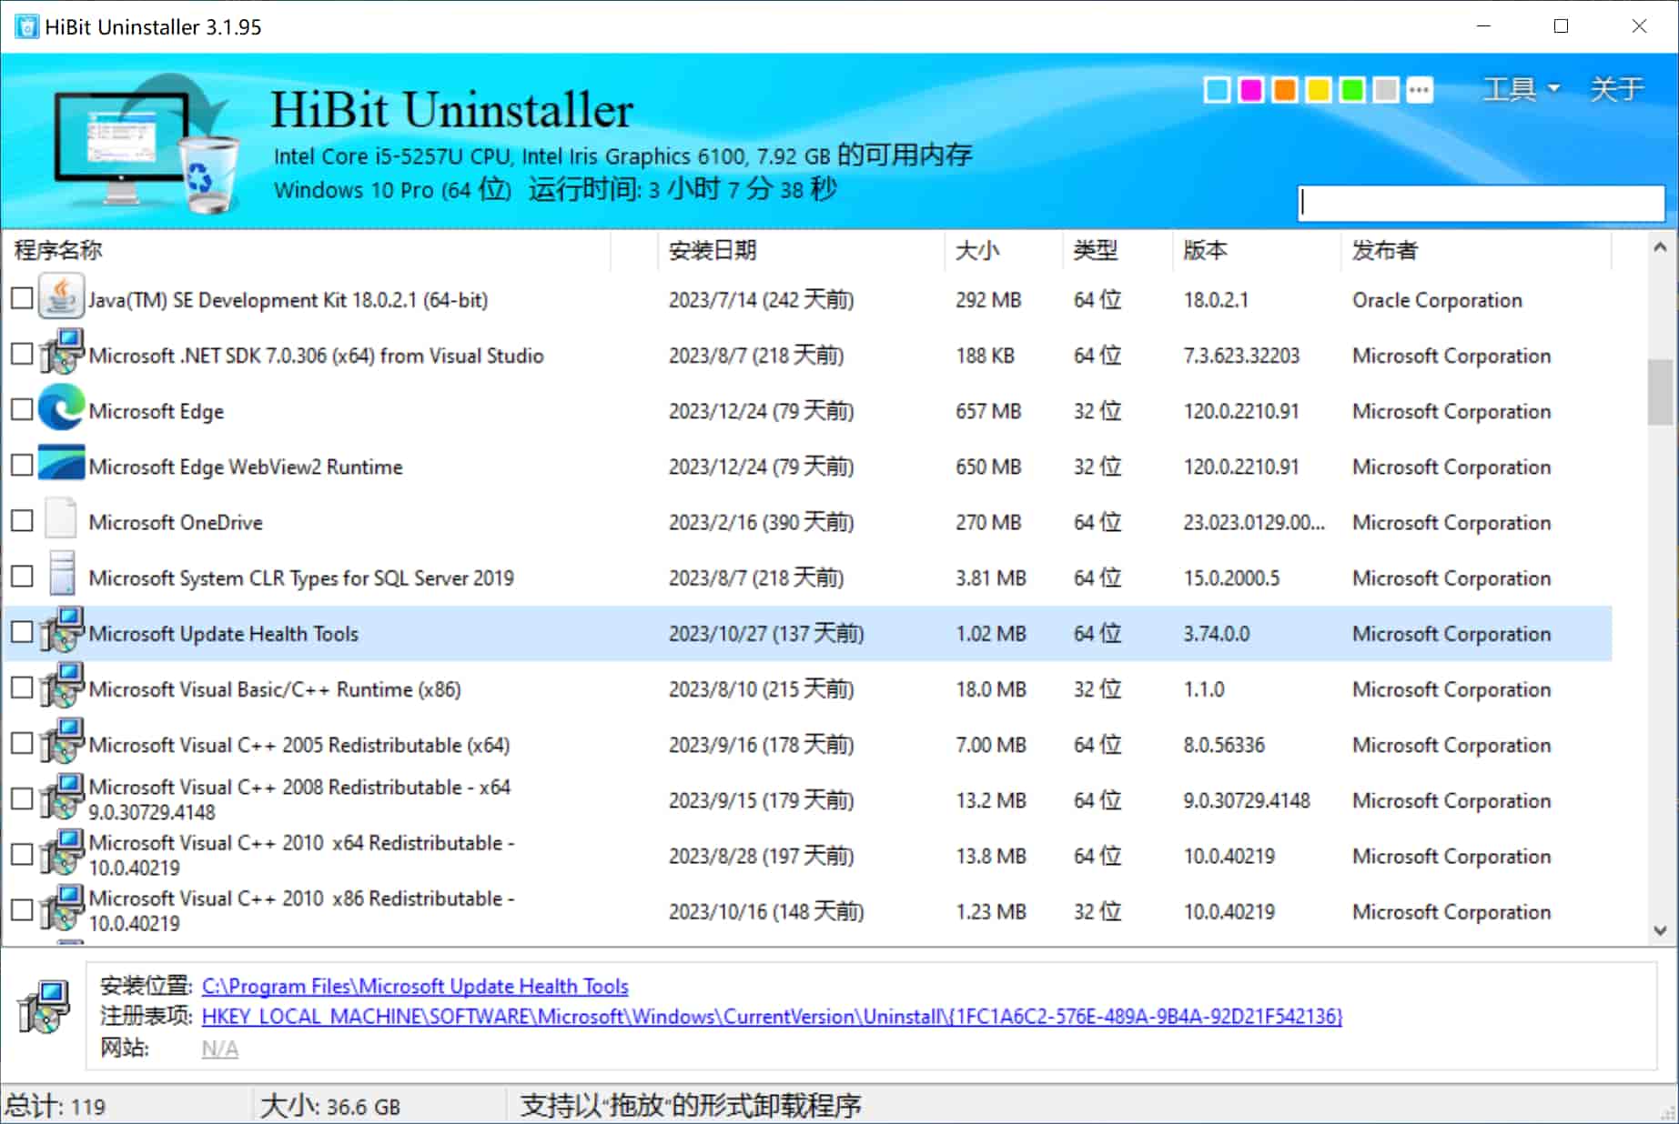Click the Microsoft .NET SDK installer icon
1679x1124 pixels.
click(x=61, y=353)
